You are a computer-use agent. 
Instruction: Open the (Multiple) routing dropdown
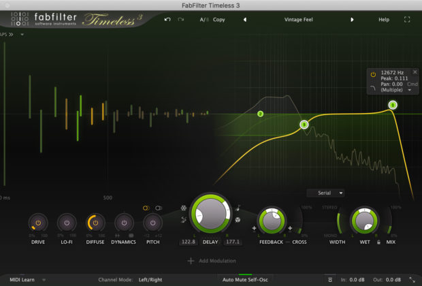tap(395, 90)
